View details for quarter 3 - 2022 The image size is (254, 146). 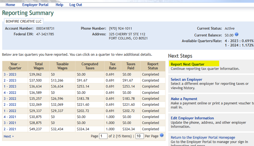point(10,99)
